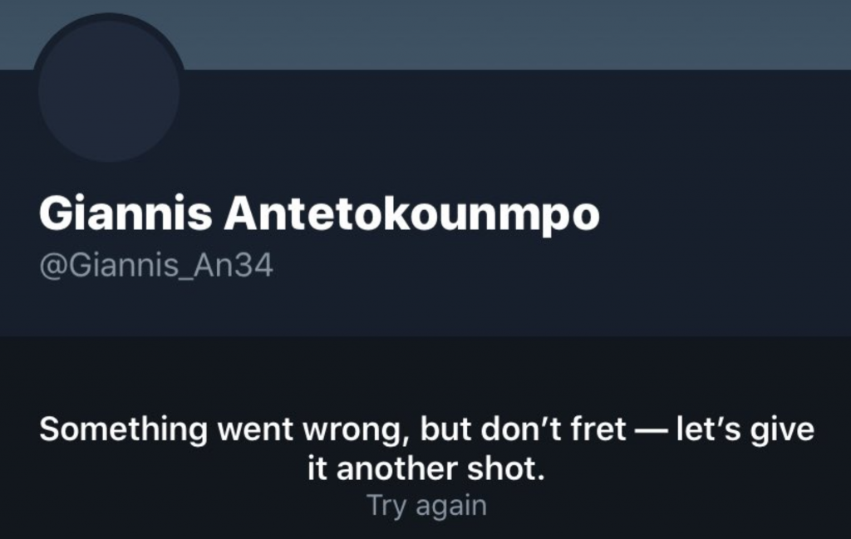Click the @Giannis_An34 handle
This screenshot has width=851, height=539.
pyautogui.click(x=156, y=268)
